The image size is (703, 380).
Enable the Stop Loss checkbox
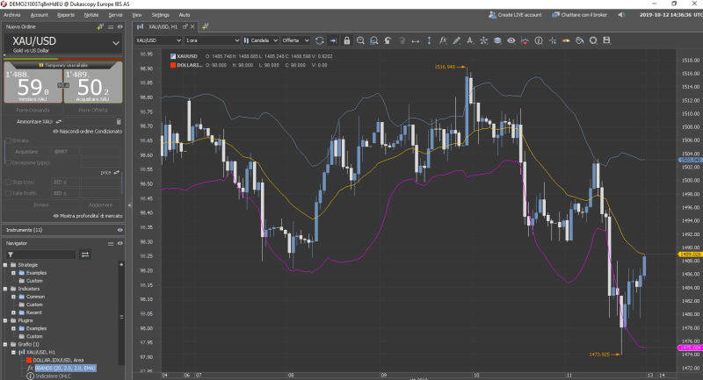click(x=9, y=182)
